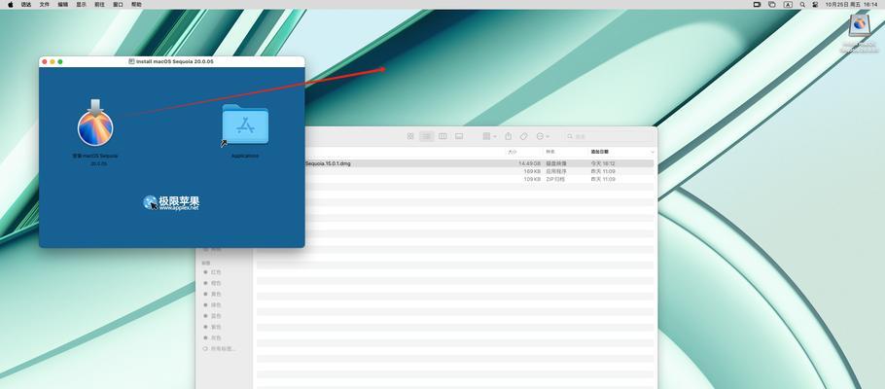Select the 109 KB ZIP archive row
This screenshot has height=389, width=885.
455,179
